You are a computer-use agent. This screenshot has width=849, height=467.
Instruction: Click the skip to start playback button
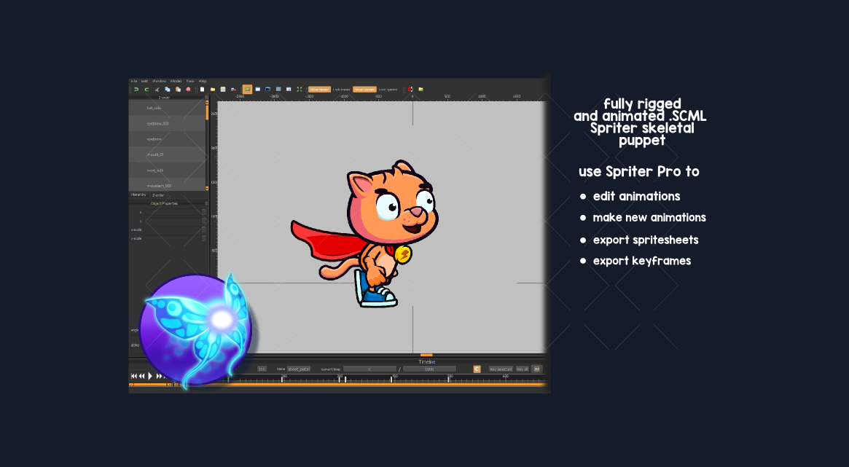(134, 377)
